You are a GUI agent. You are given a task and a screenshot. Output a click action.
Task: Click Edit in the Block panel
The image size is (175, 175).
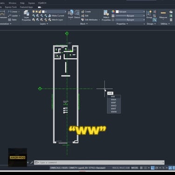[85, 16]
